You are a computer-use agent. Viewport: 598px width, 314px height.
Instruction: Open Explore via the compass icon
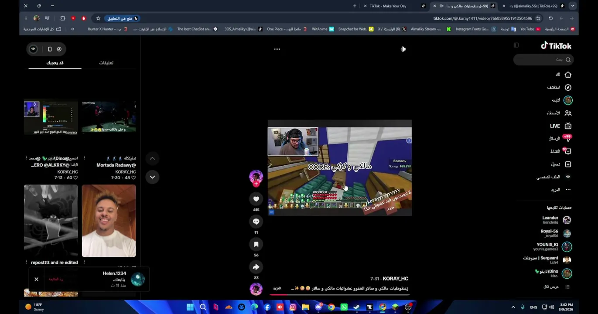pos(568,87)
